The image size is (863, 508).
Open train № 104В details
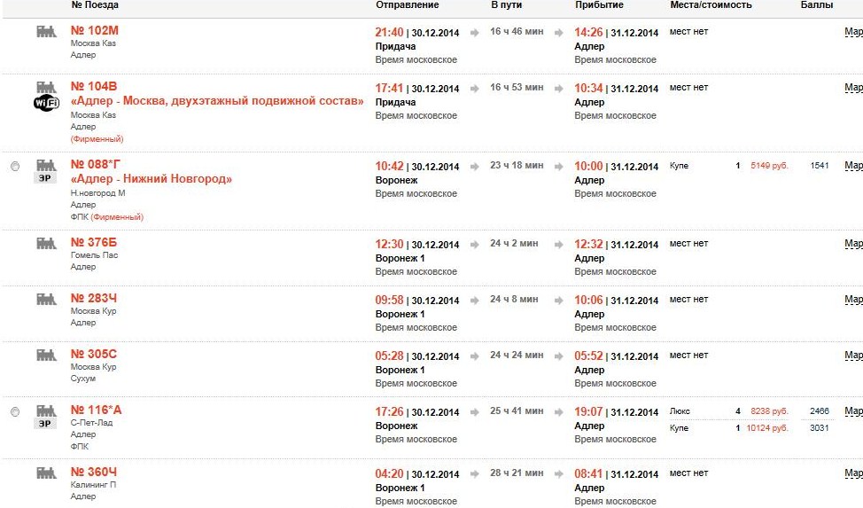94,86
